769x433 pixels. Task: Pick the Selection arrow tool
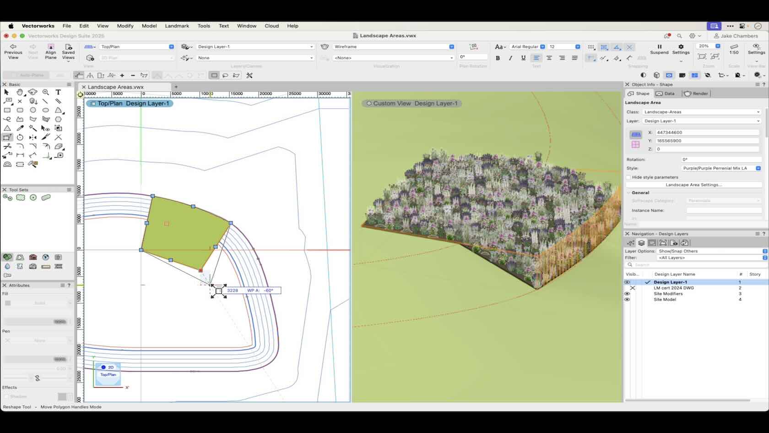pos(6,92)
